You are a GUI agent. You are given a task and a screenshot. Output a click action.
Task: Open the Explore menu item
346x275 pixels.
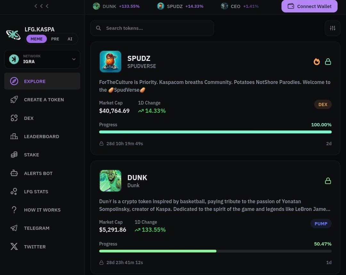(42, 81)
